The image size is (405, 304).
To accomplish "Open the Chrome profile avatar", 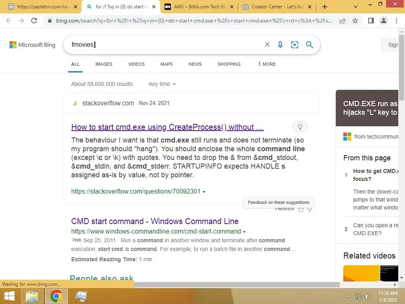I will click(384, 21).
